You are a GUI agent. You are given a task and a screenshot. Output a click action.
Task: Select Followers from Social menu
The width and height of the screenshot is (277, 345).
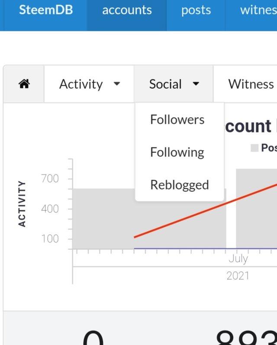click(x=177, y=120)
